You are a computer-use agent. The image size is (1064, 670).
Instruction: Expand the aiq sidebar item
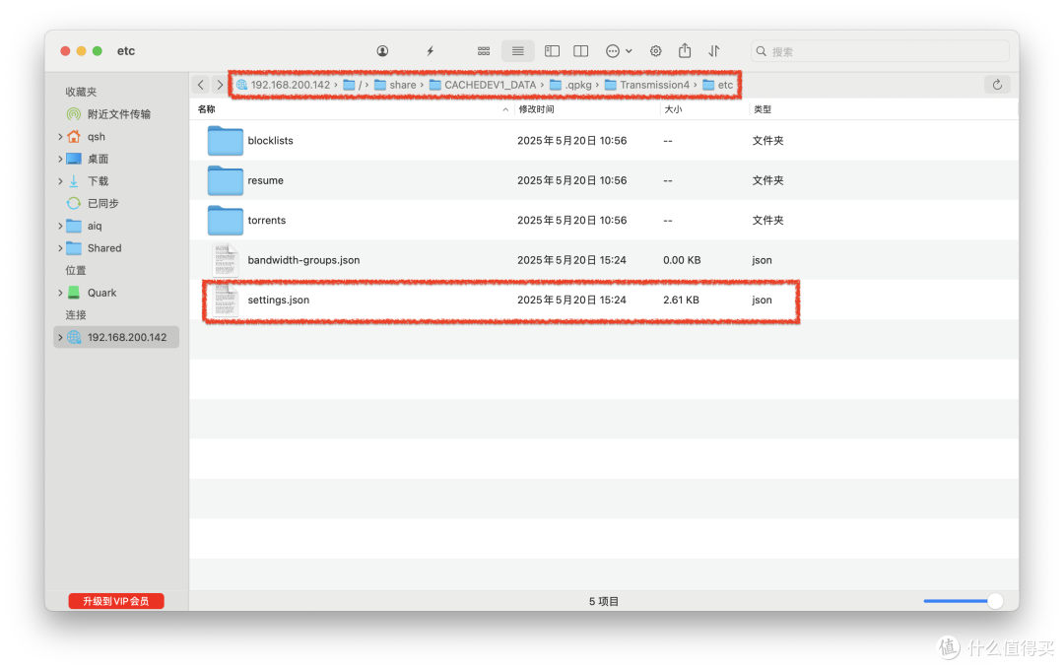(x=60, y=226)
